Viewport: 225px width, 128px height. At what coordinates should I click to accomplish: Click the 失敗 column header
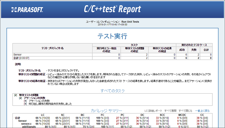[194, 50]
